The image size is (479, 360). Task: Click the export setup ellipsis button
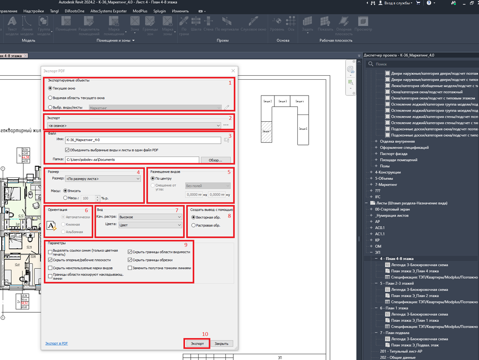[226, 125]
